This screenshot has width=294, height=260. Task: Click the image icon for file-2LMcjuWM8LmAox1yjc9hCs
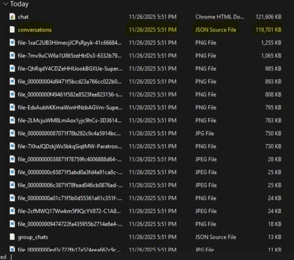coord(12,120)
